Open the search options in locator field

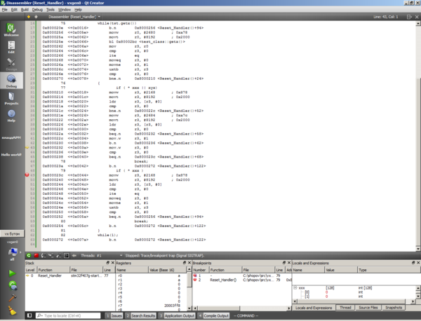(39, 315)
